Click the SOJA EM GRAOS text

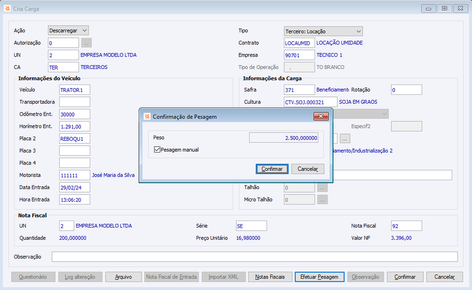[x=358, y=102]
